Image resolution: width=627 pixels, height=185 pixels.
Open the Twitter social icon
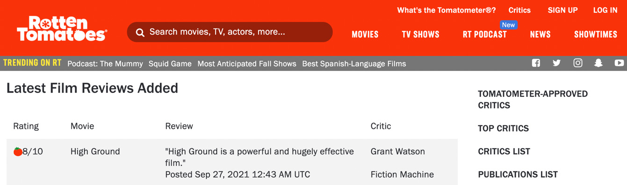pos(556,63)
